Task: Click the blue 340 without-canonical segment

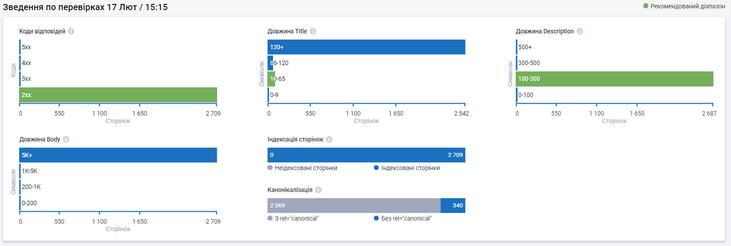Action: click(453, 206)
